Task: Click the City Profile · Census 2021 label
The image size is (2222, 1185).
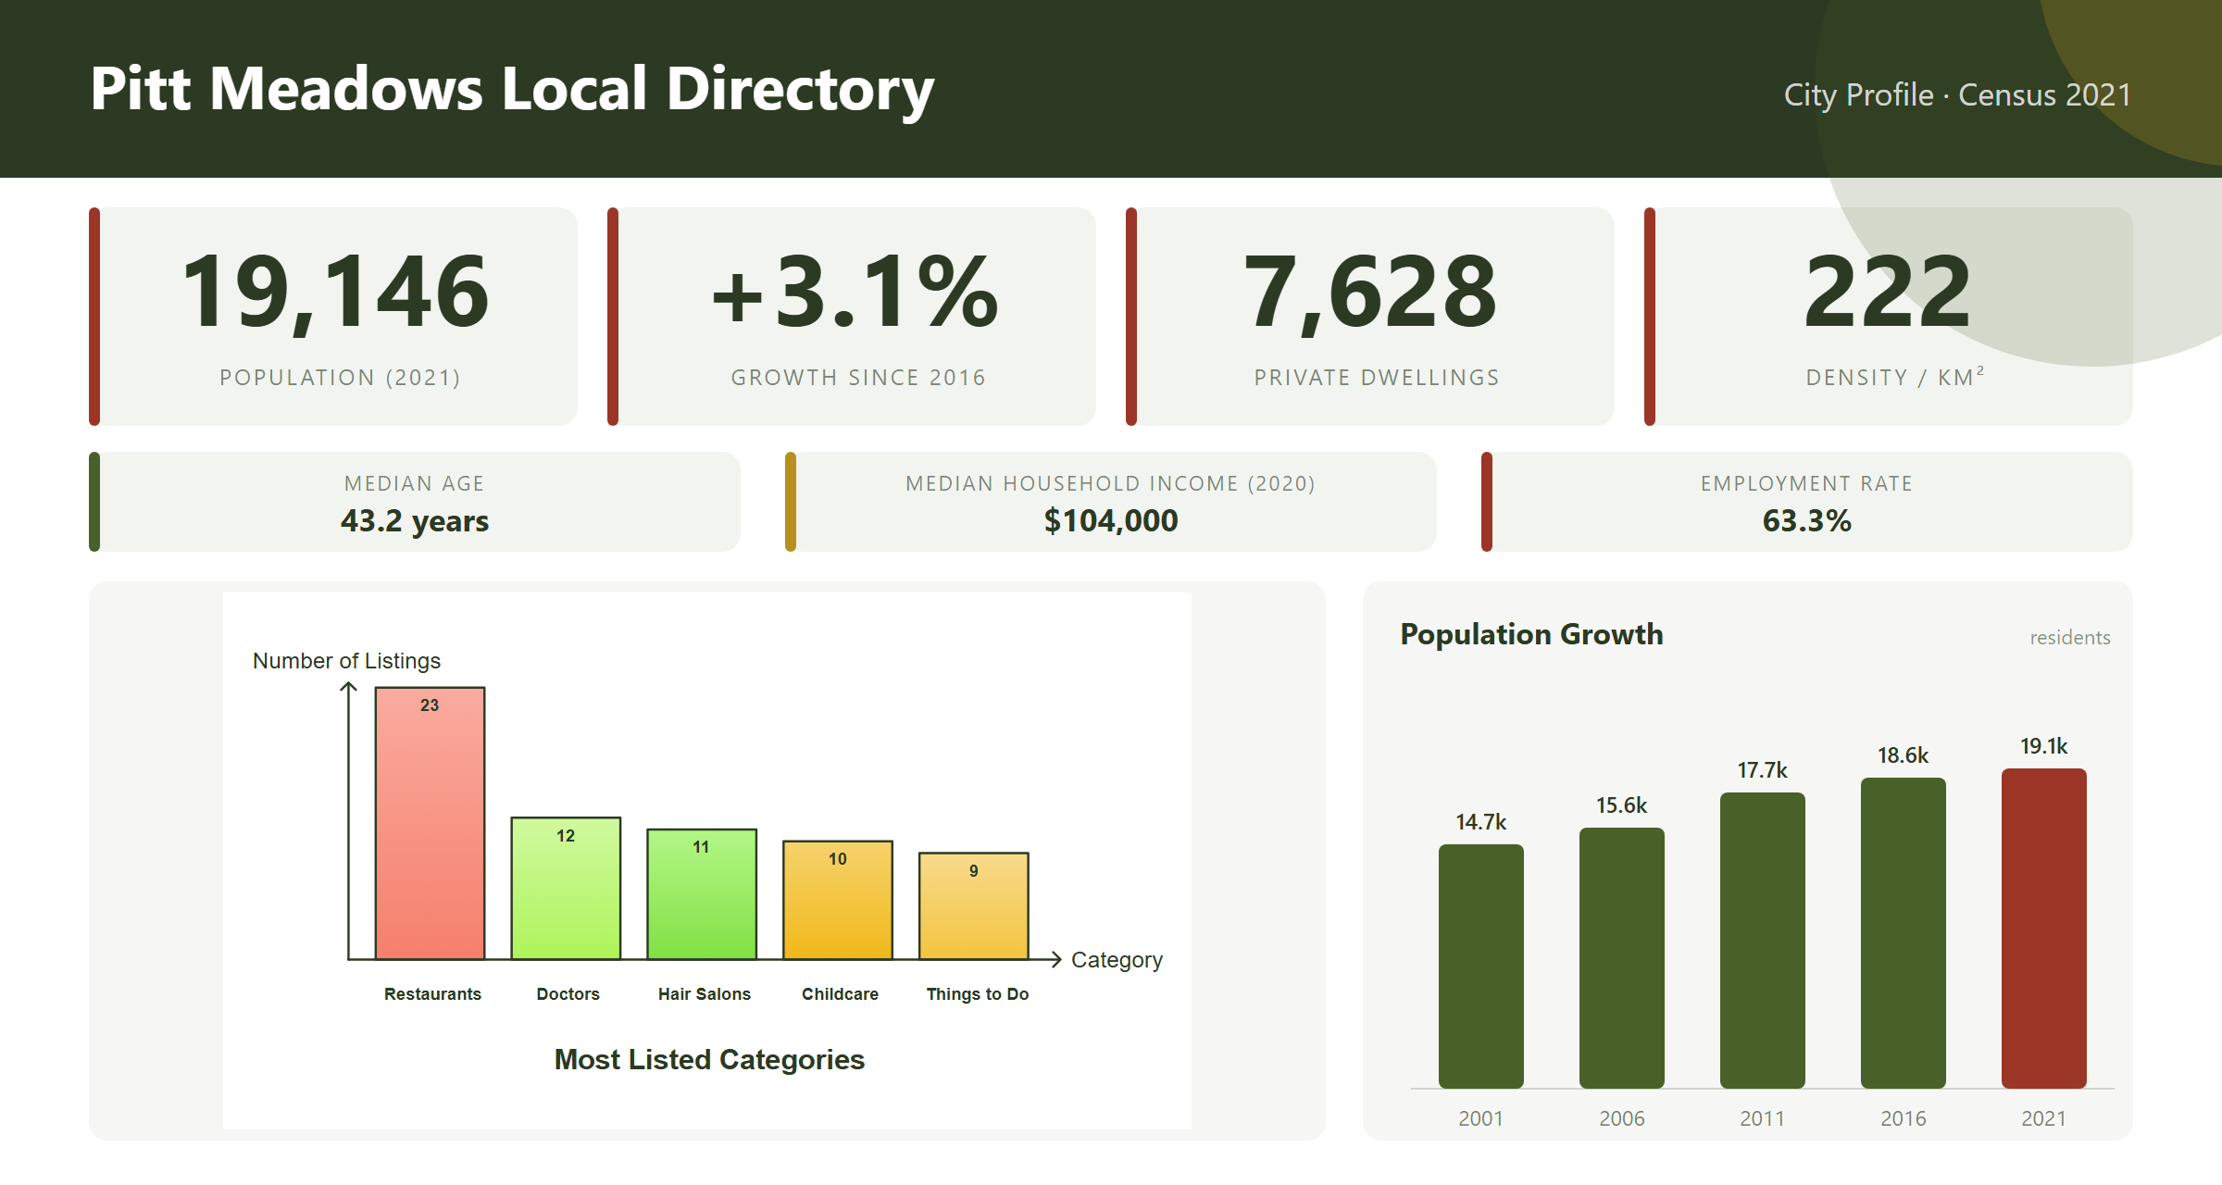Action: point(1957,94)
